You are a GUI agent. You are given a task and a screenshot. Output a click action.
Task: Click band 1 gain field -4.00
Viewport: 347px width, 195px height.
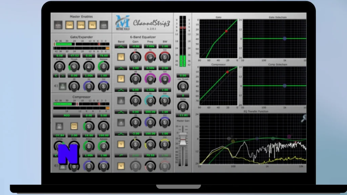pos(136,46)
